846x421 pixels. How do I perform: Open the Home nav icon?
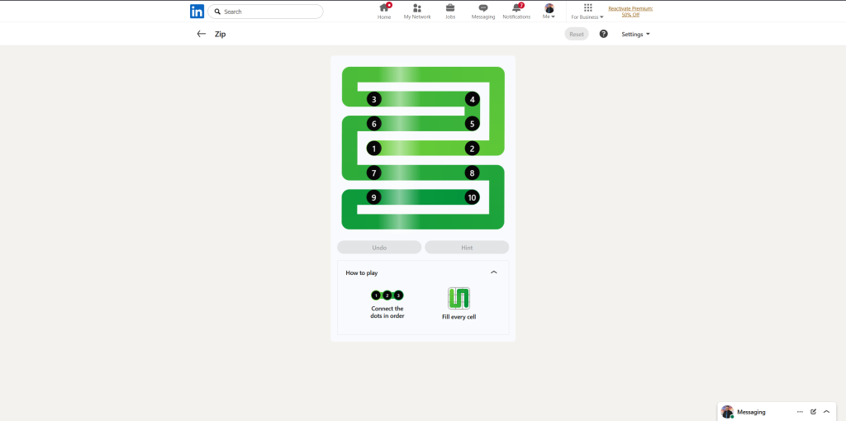click(384, 11)
